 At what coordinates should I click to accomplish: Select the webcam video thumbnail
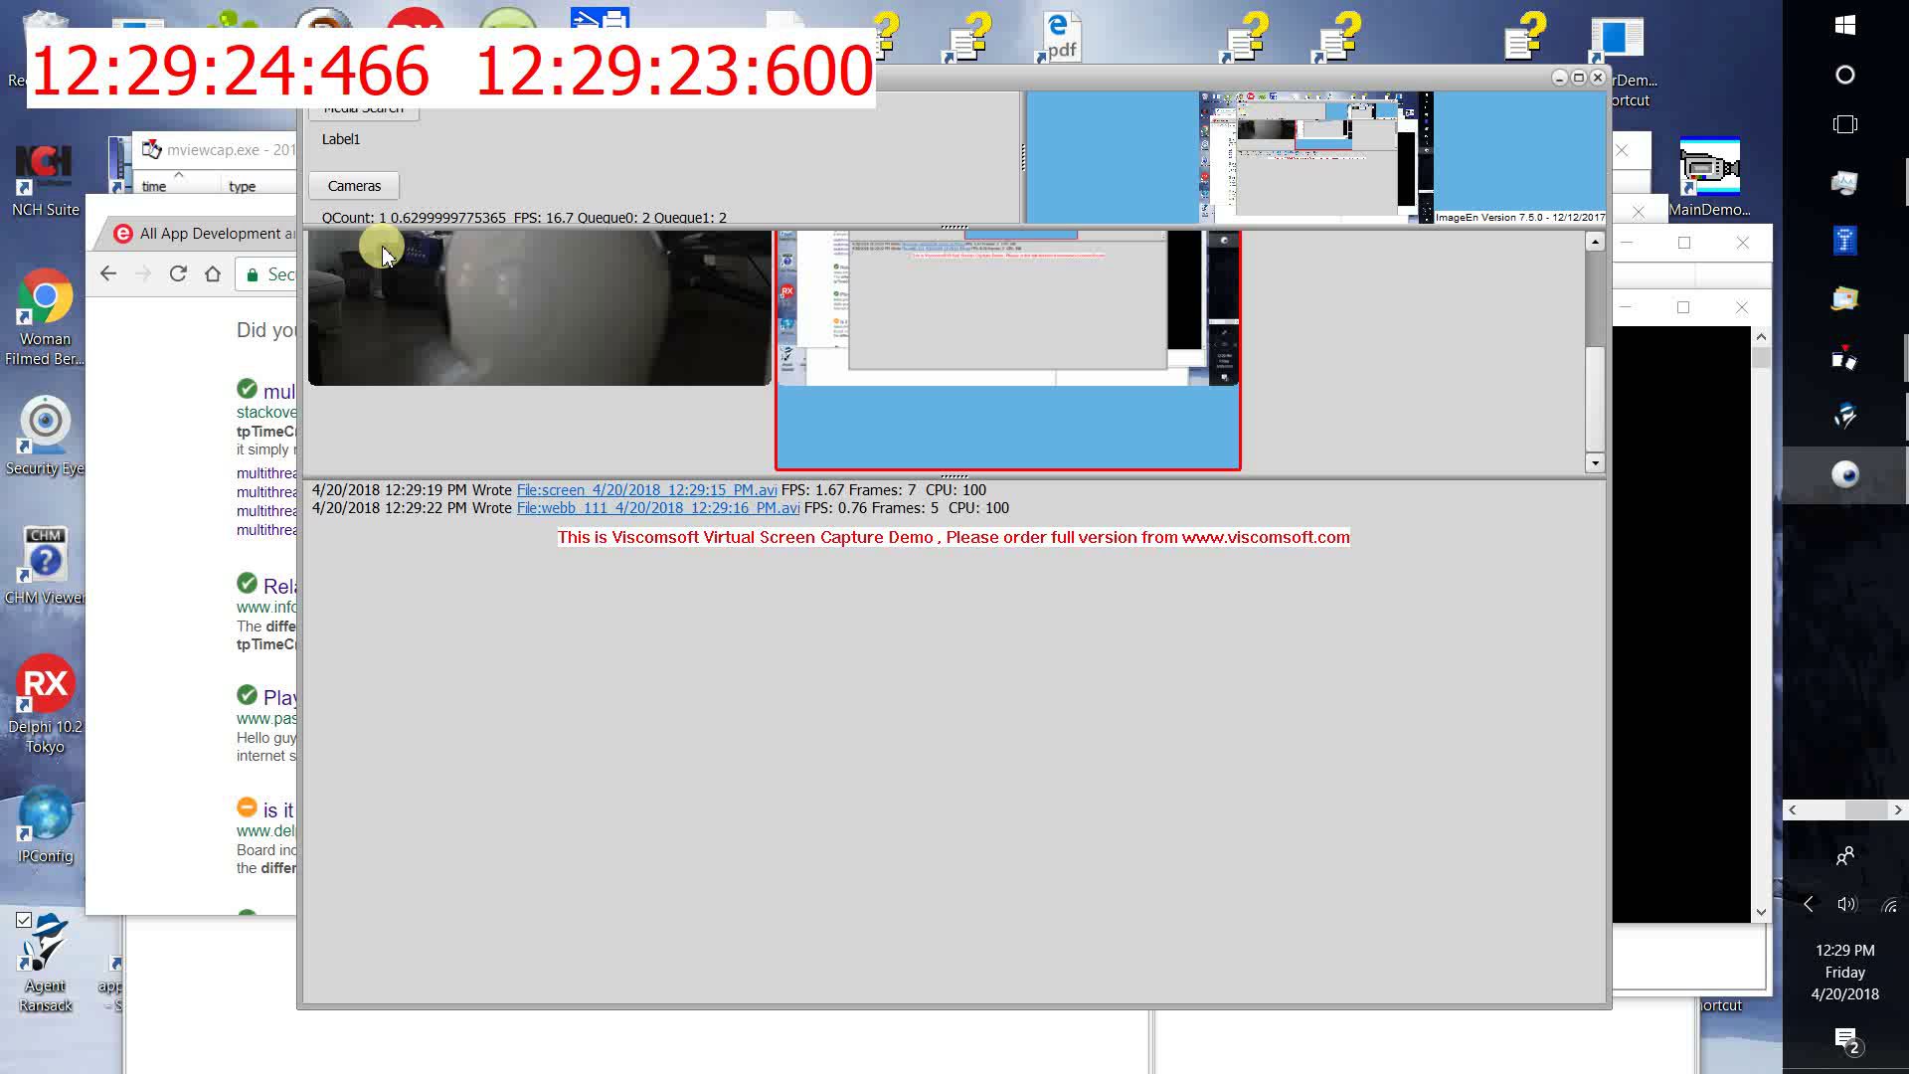pos(539,307)
